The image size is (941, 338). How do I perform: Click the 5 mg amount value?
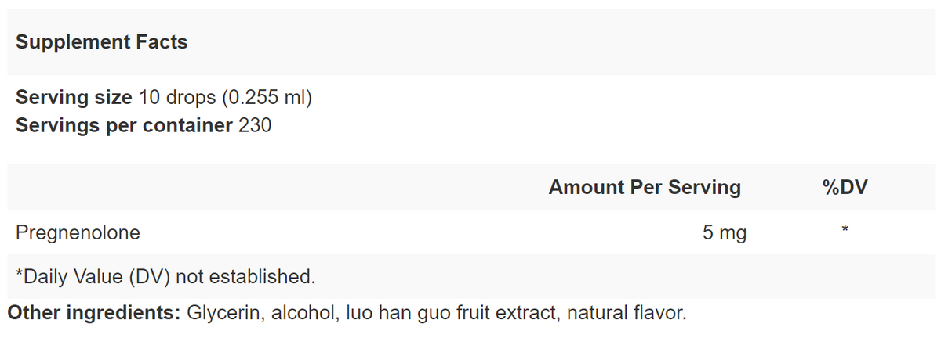click(725, 232)
